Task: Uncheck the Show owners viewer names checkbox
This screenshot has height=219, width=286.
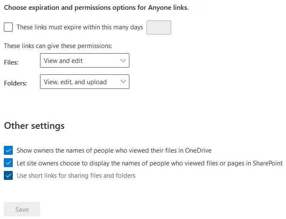Action: (8, 151)
